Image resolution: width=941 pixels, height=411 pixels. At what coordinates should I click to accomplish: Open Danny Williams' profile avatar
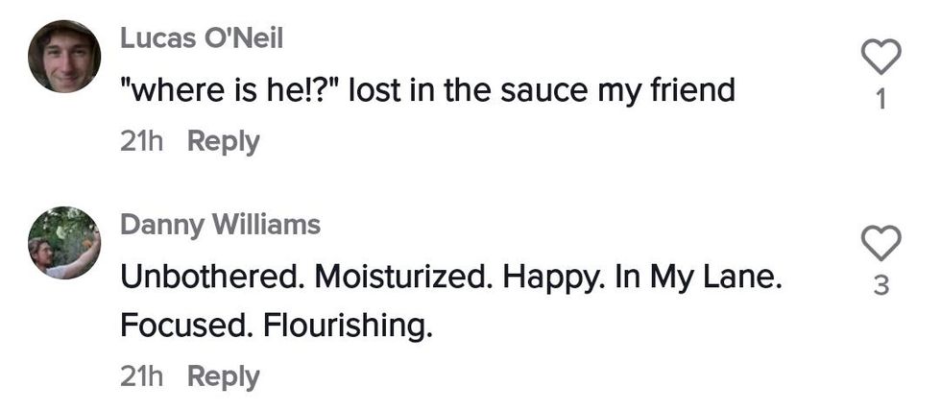(64, 243)
